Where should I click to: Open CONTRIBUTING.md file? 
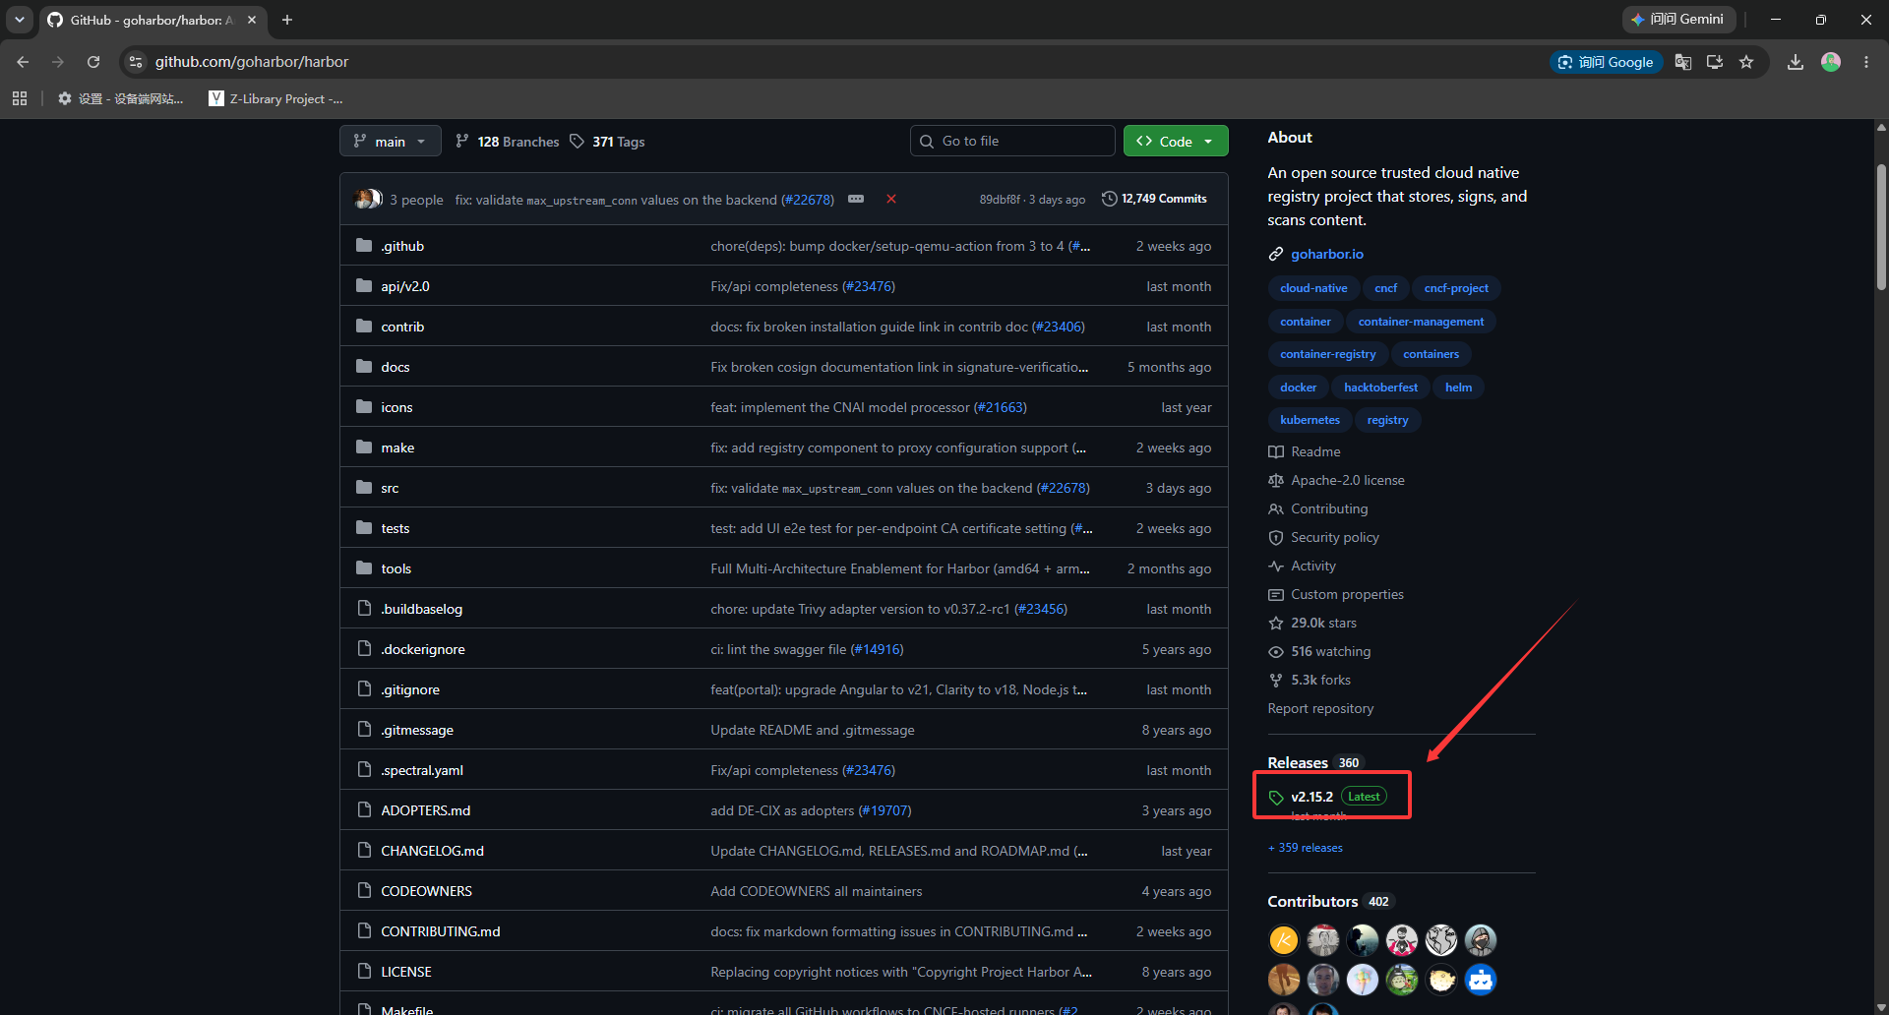pyautogui.click(x=441, y=931)
